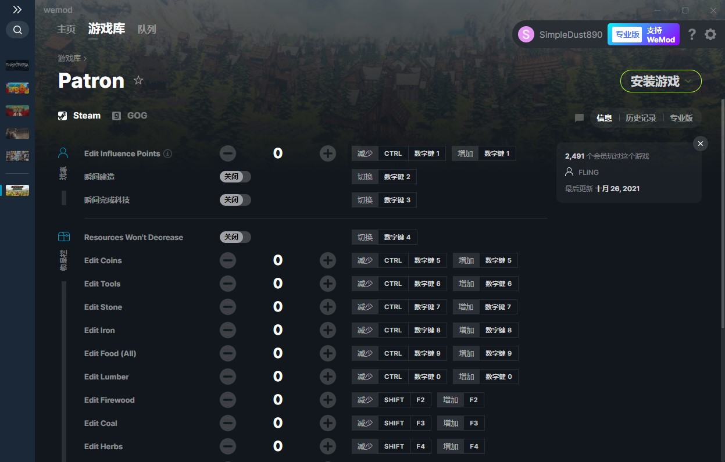Click the 减少 hotkey for Edit Coins

click(399, 260)
